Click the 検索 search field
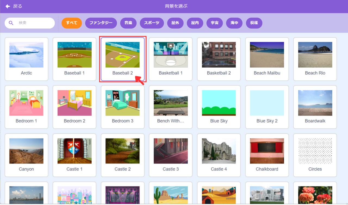This screenshot has width=348, height=205. click(30, 23)
